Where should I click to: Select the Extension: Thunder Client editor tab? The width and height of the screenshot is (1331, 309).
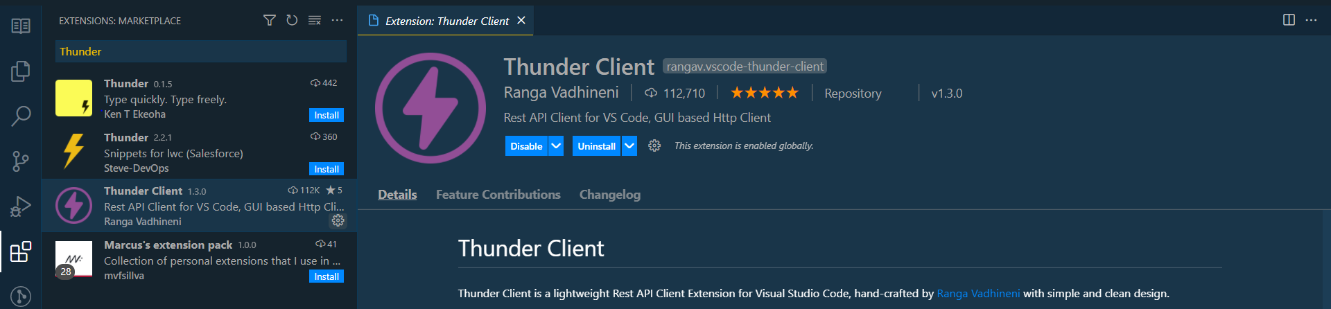[x=446, y=21]
